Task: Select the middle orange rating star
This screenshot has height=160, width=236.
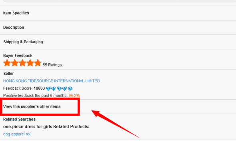Action: click(x=22, y=63)
